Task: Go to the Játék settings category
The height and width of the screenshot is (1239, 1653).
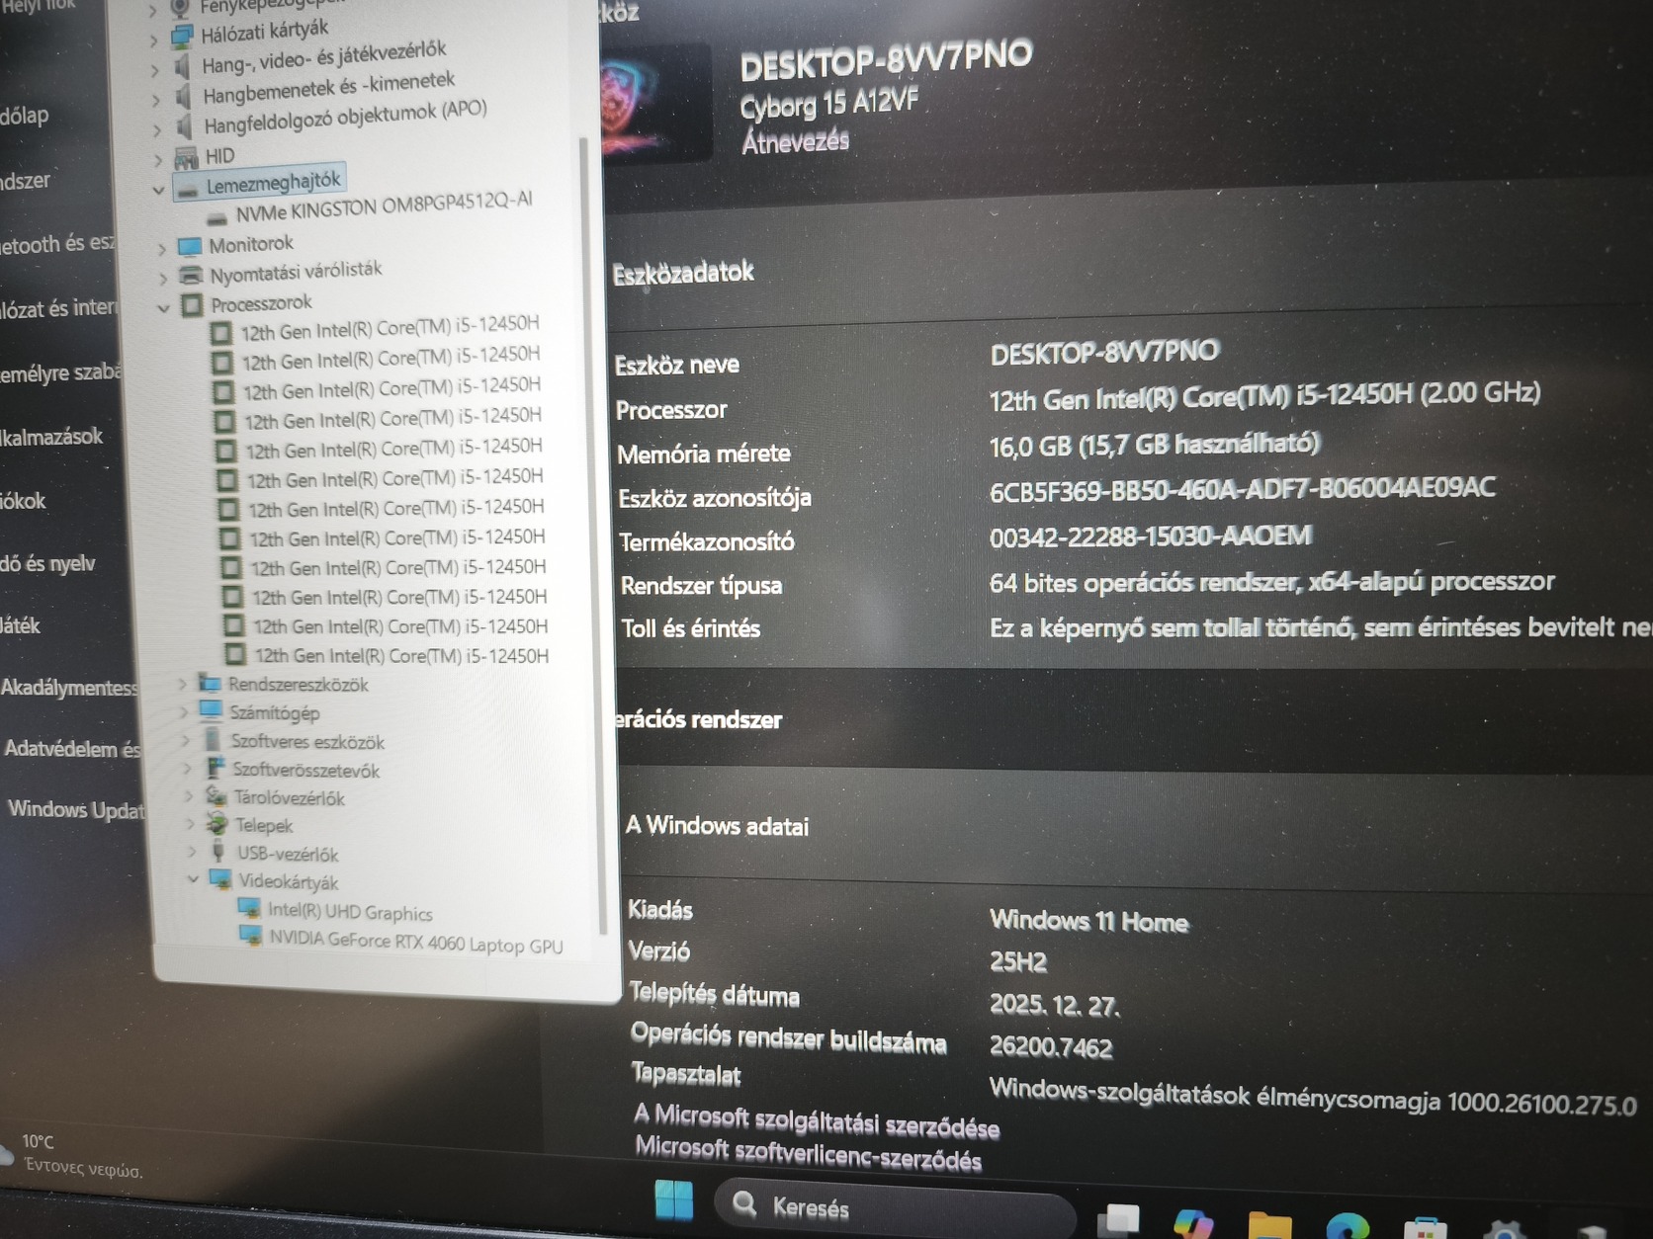Action: click(x=20, y=625)
